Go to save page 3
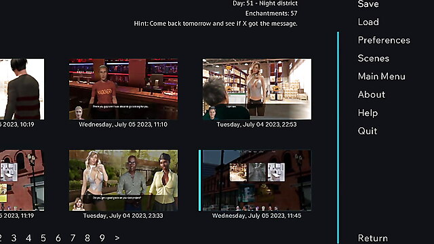This screenshot has width=434, height=244. [x=14, y=238]
